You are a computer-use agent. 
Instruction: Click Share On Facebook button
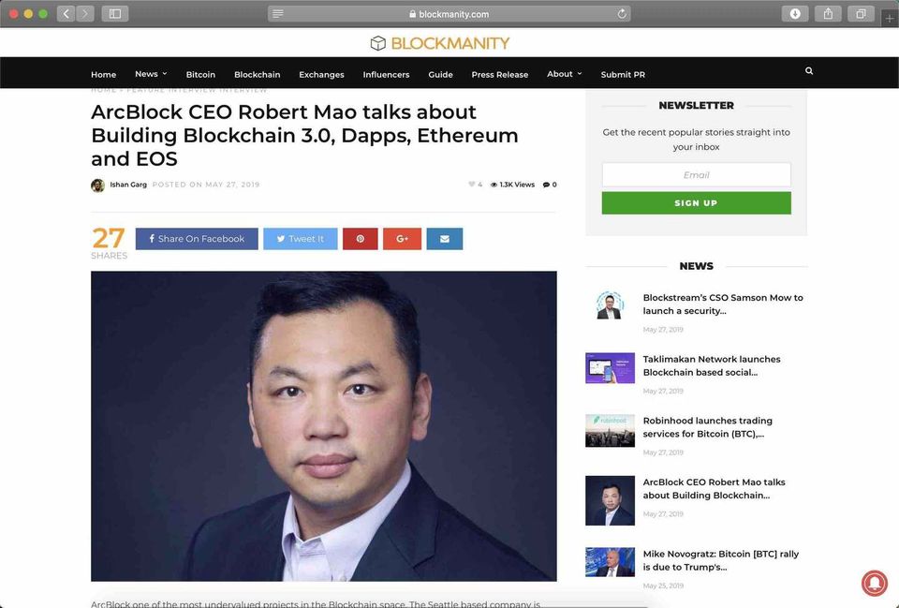point(197,239)
